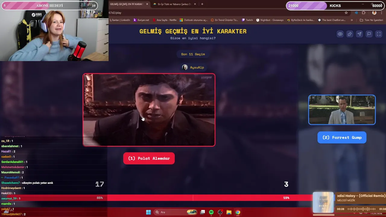Switch to the GELMİŞ GEÇMİŞ EN İYİ KARAKTER tab
This screenshot has width=386, height=217.
127,4
